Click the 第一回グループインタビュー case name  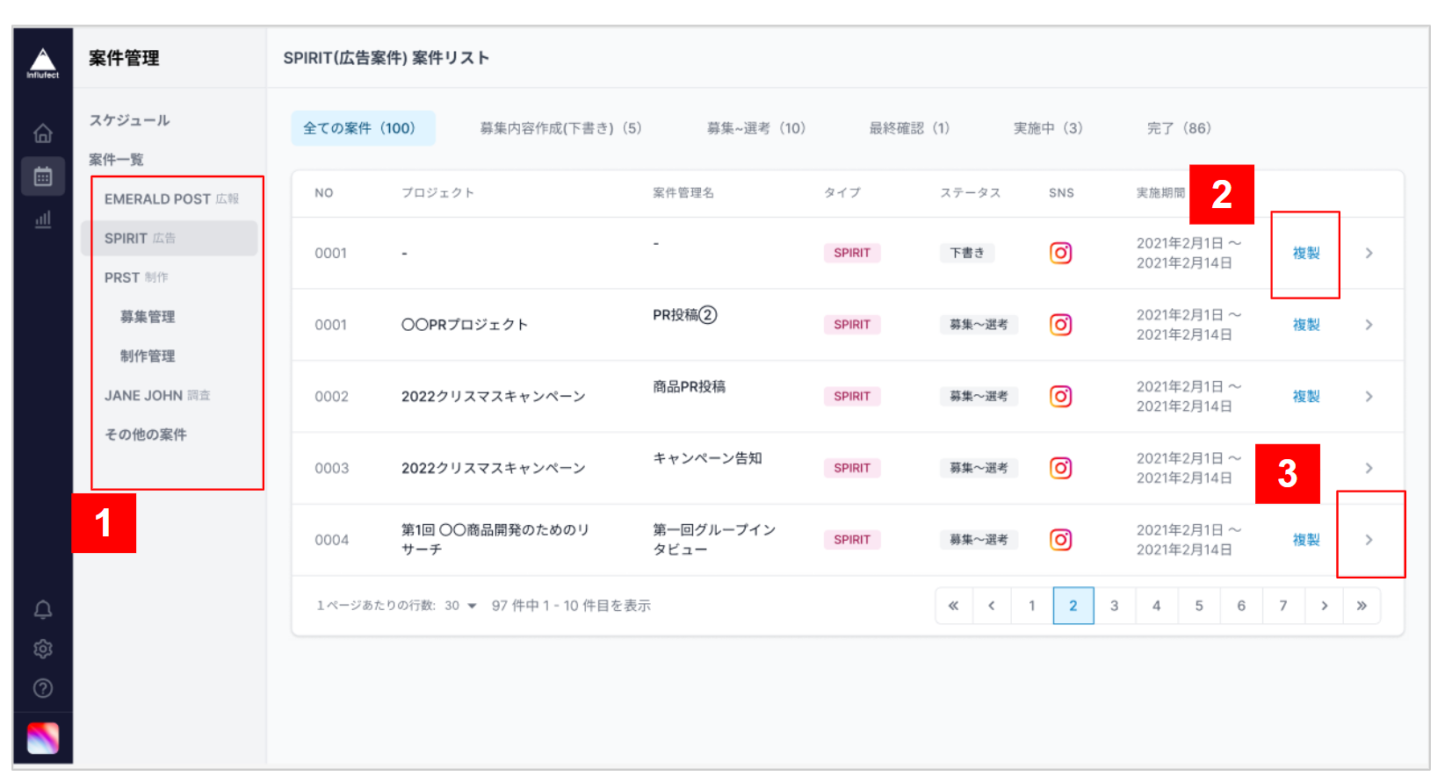[x=714, y=540]
